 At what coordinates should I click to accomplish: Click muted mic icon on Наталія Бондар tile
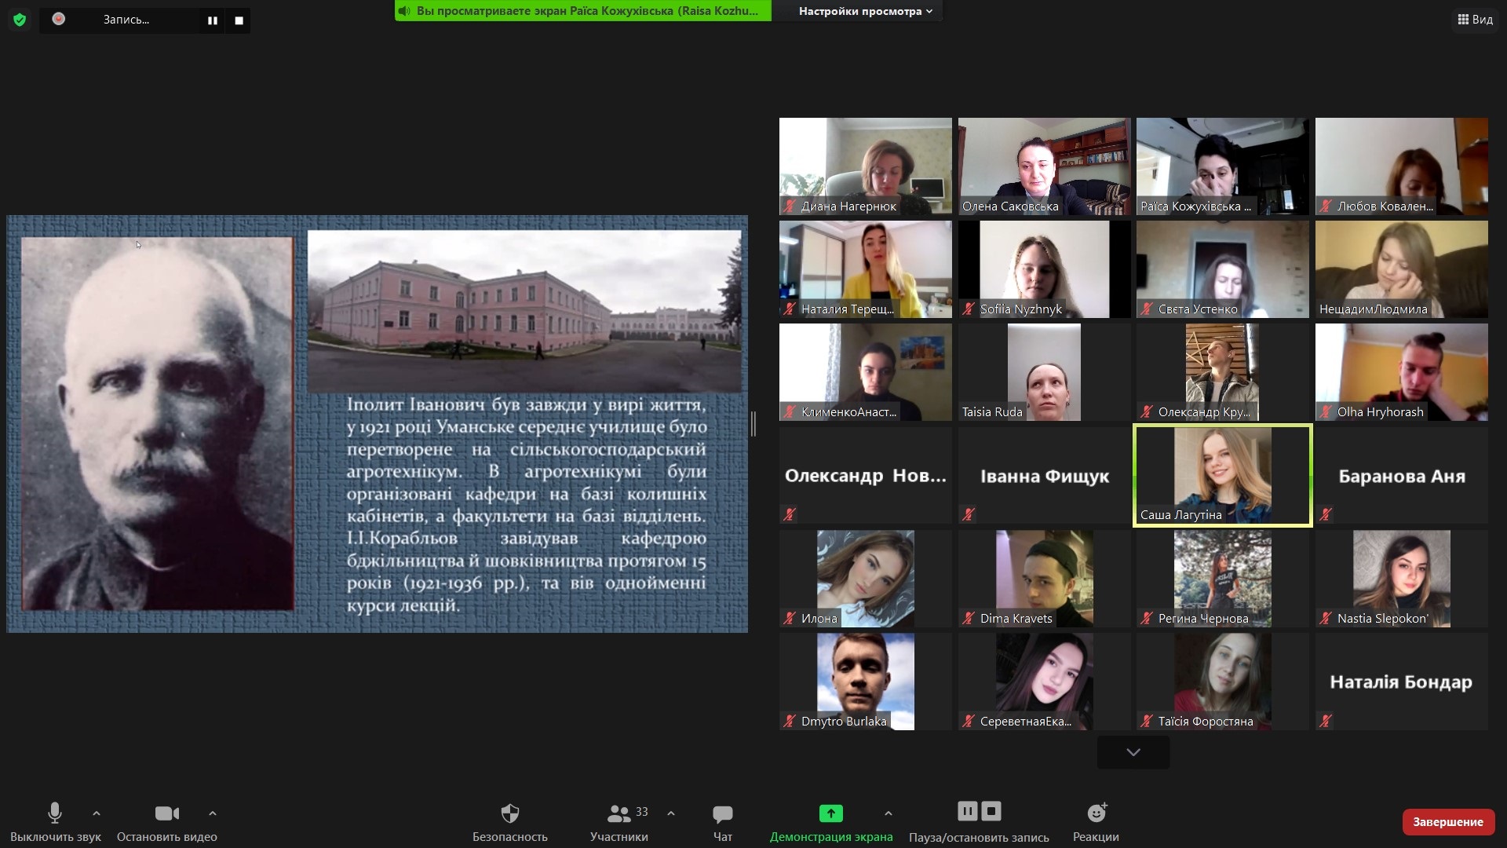click(1326, 720)
